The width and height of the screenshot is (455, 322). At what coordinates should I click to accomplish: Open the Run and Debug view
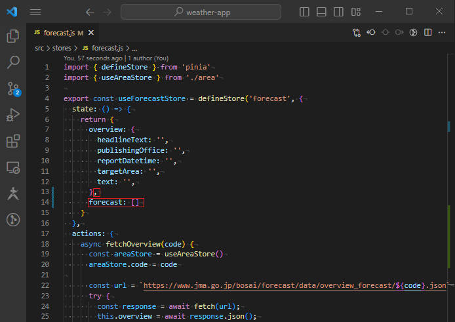click(12, 115)
